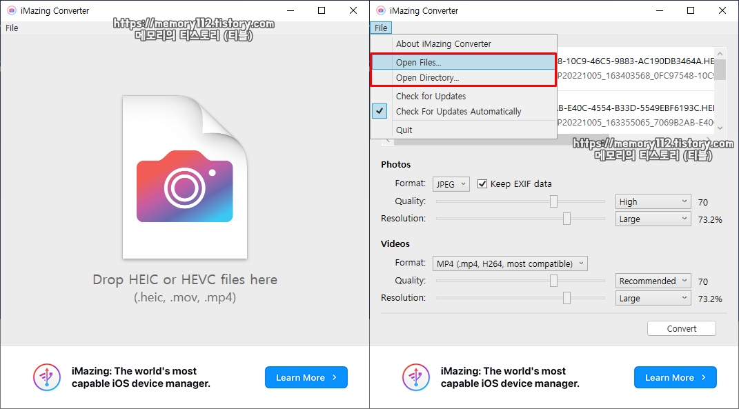Open Photos Resolution Large dropdown
The height and width of the screenshot is (409, 739).
point(653,219)
